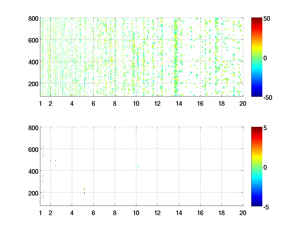Select the '-50' label on the top colorbar
Screen dimensions: 308x231
pos(268,97)
